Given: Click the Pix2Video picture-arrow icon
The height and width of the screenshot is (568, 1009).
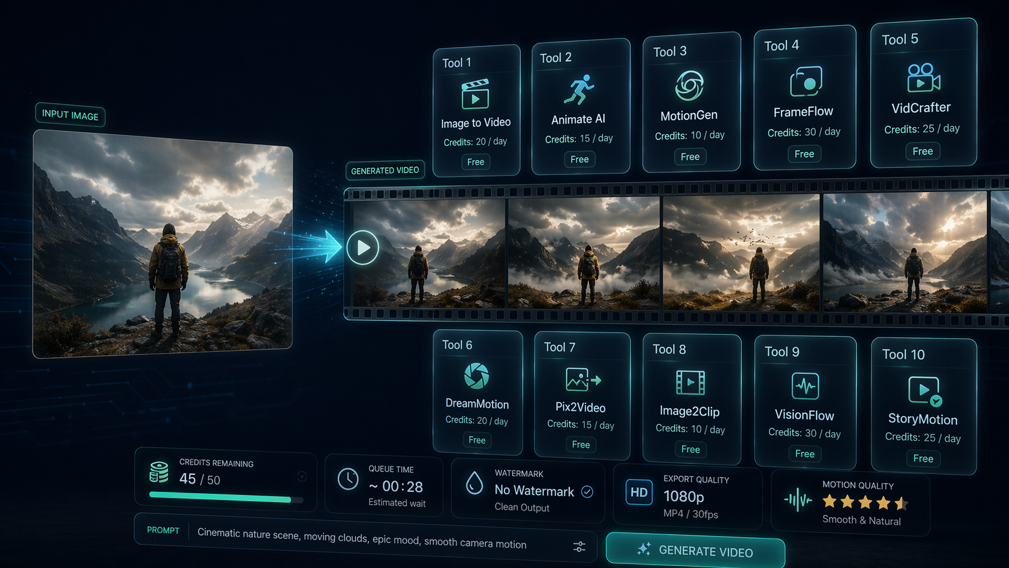Looking at the screenshot, I should [x=583, y=380].
